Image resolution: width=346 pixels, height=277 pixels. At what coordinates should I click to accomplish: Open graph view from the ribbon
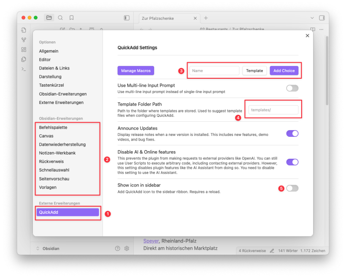pos(24,40)
